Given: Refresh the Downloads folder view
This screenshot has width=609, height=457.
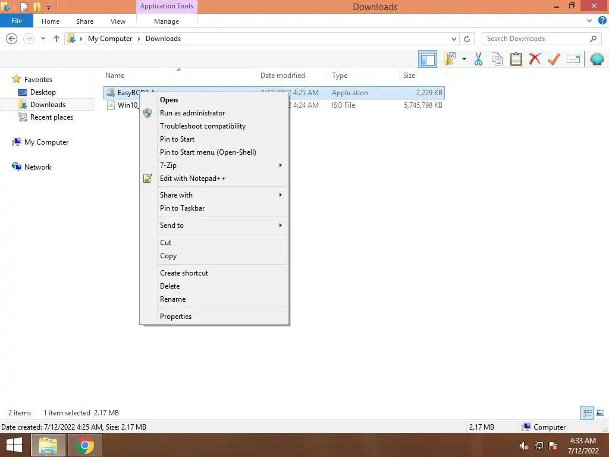Looking at the screenshot, I should pyautogui.click(x=467, y=39).
